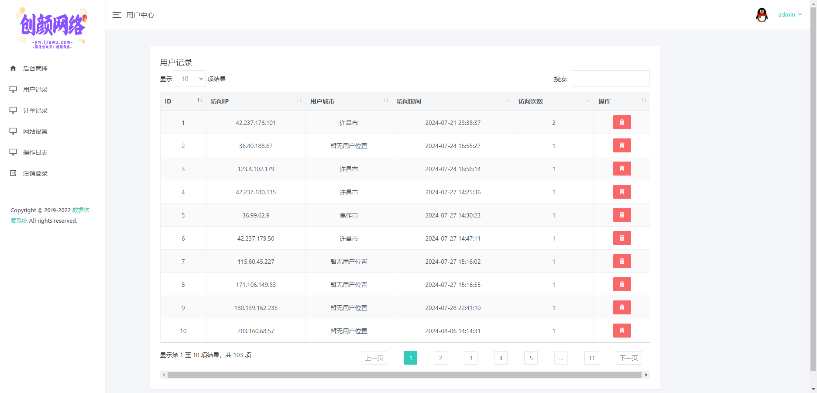Go to 网站设置 sidebar item
The width and height of the screenshot is (817, 393).
click(x=35, y=131)
